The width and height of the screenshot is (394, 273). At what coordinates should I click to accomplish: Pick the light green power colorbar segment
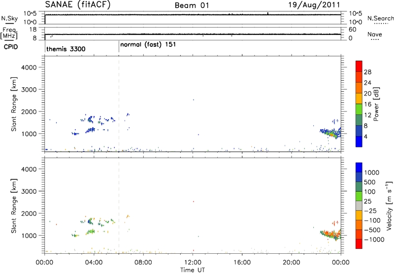359,109
